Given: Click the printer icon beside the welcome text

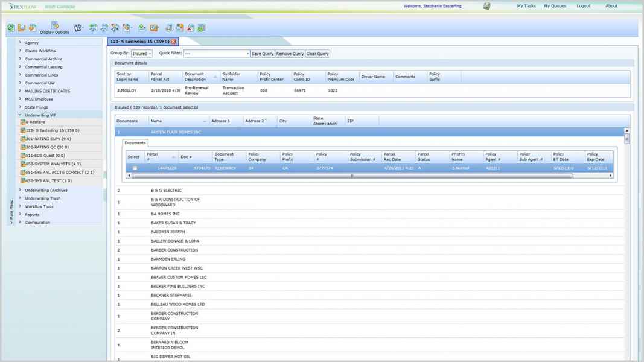Looking at the screenshot, I should 486,6.
